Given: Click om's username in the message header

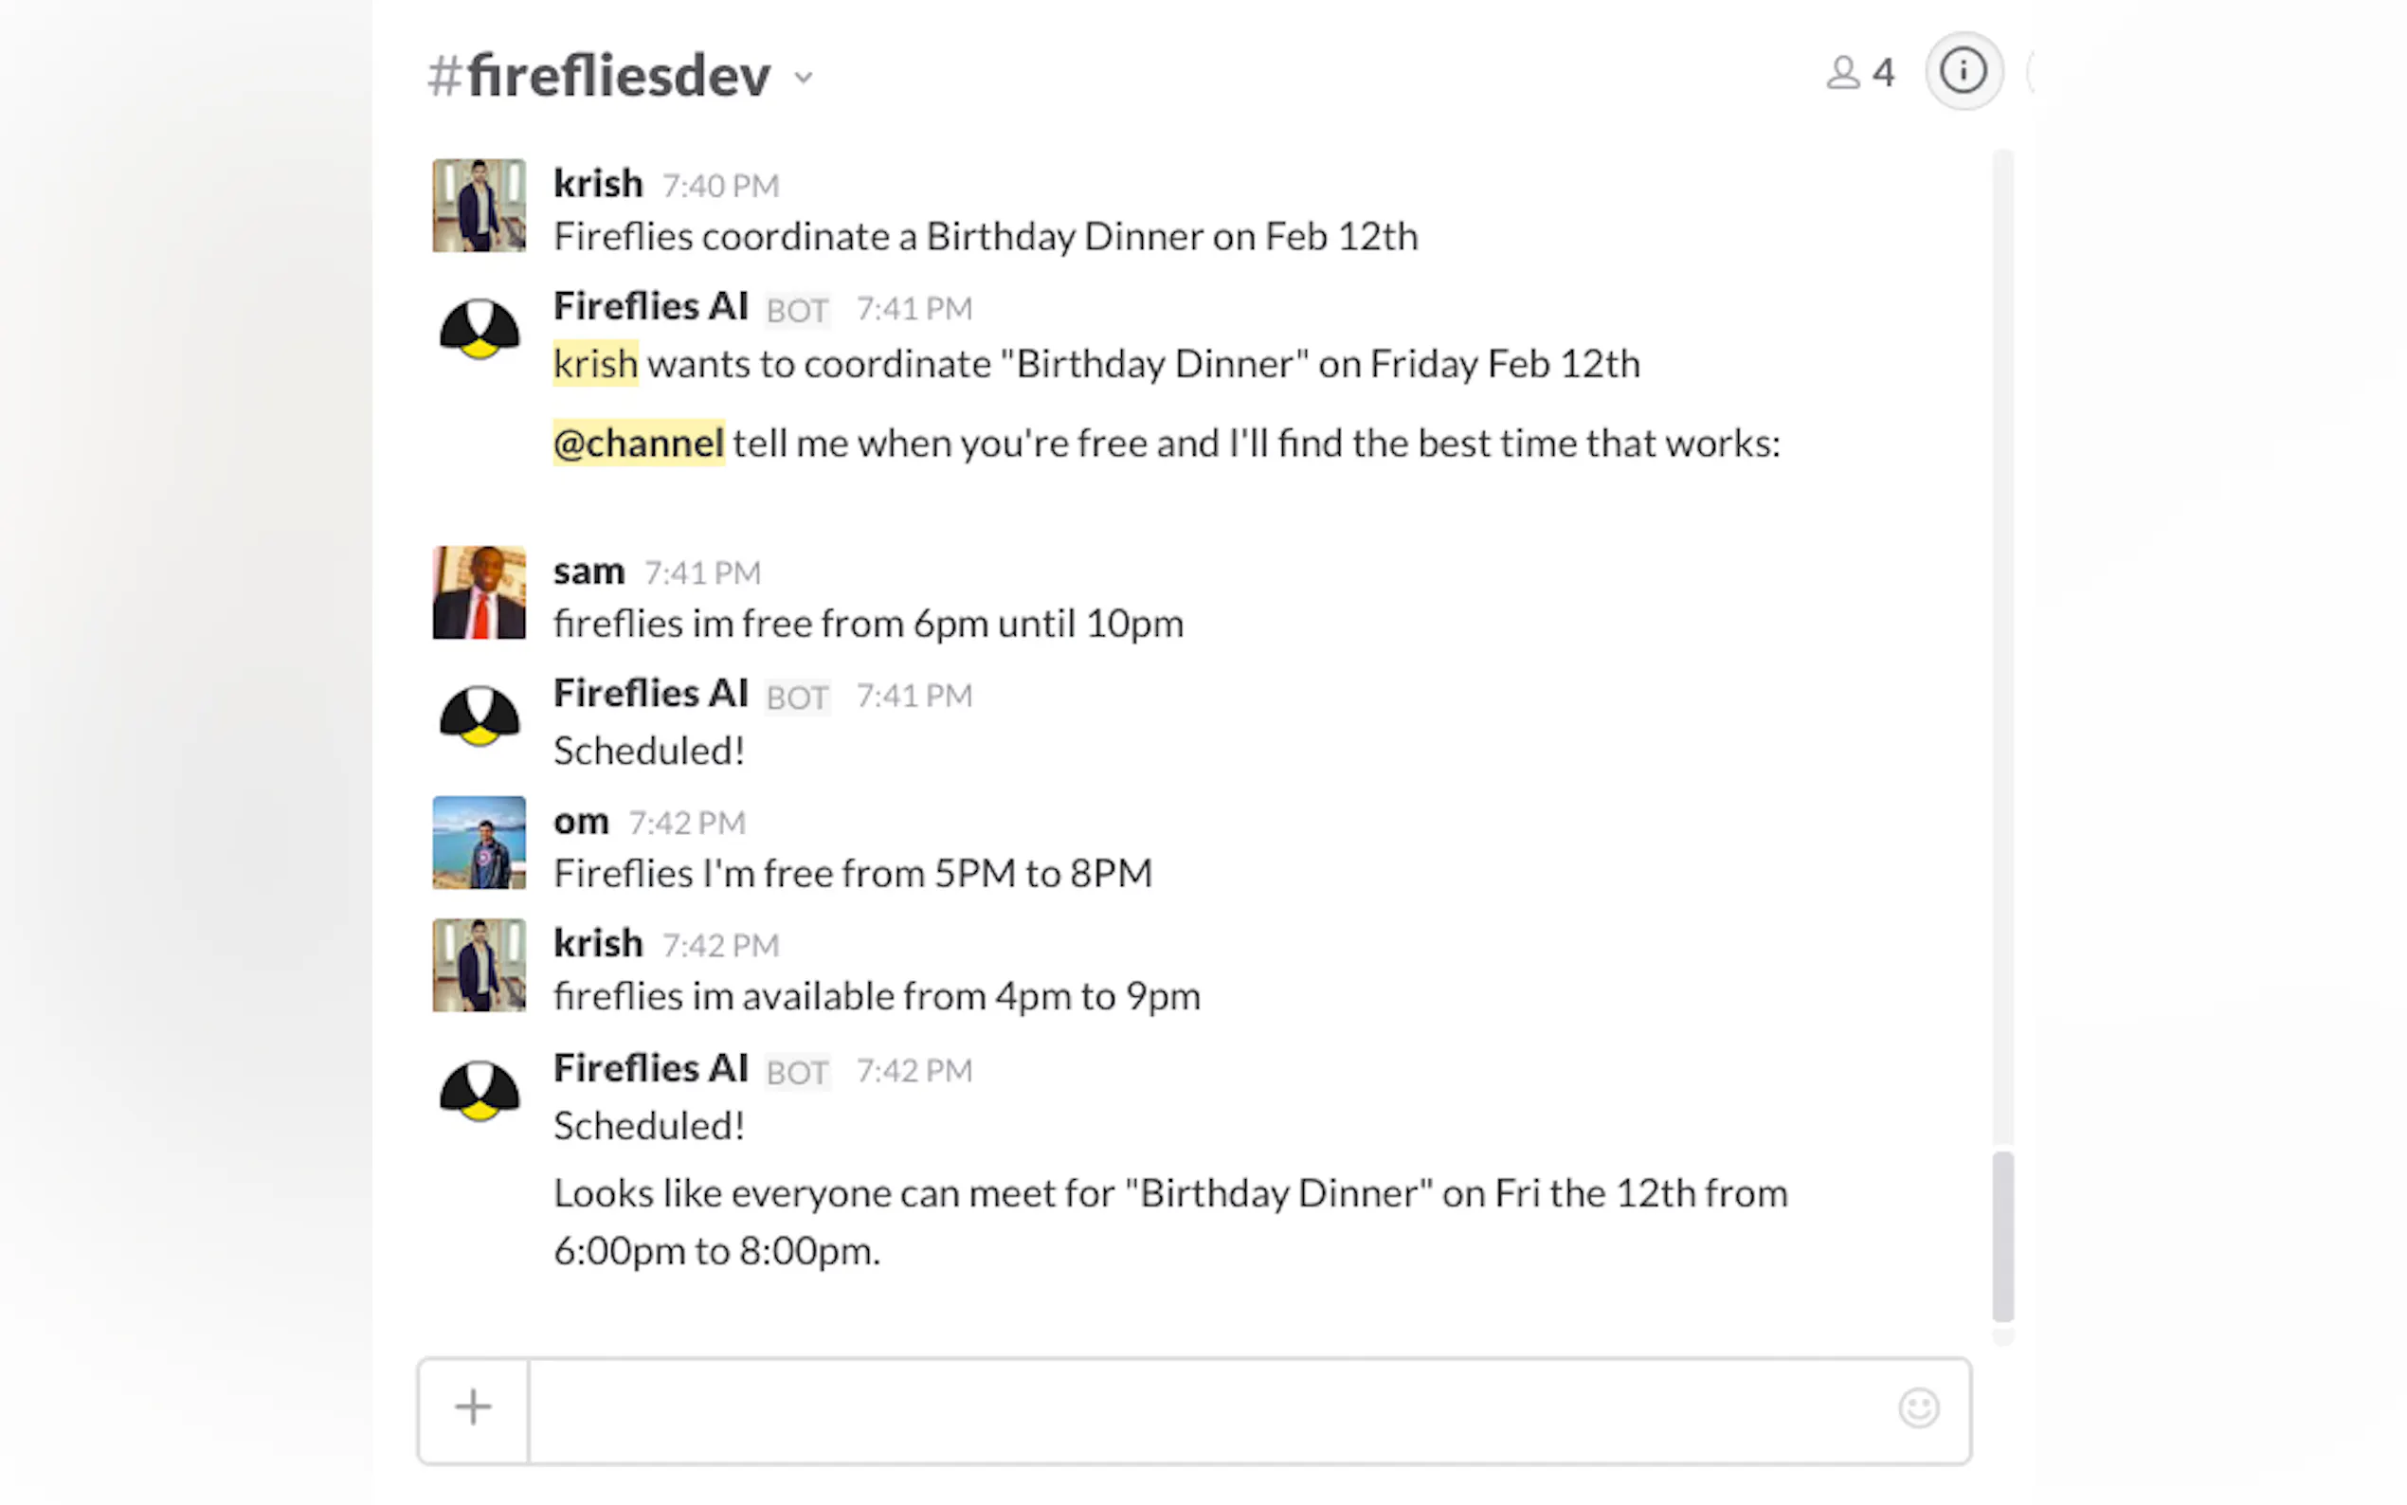Looking at the screenshot, I should tap(581, 821).
